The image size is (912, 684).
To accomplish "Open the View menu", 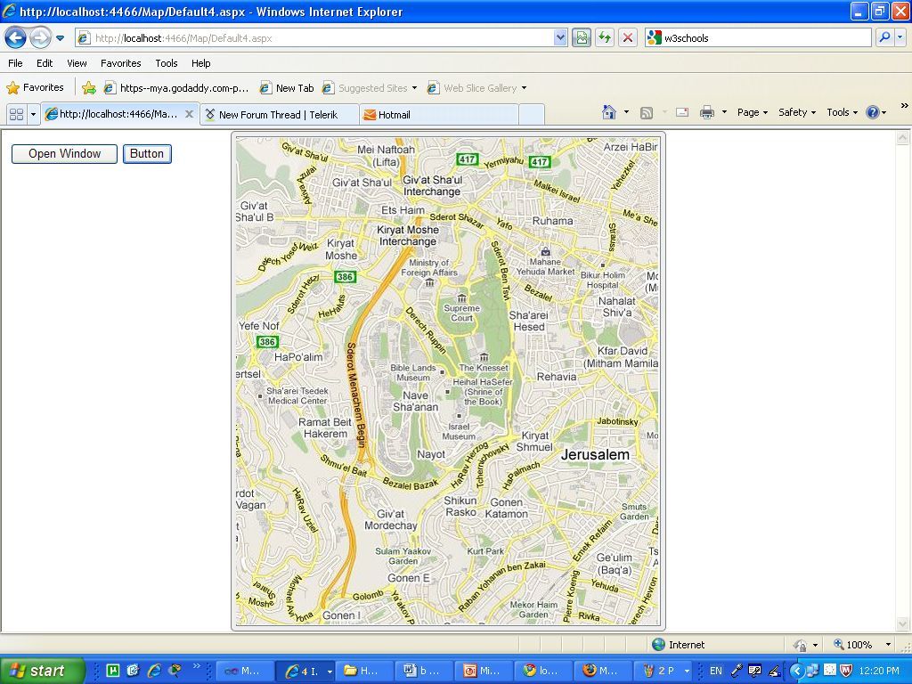I will (x=77, y=63).
